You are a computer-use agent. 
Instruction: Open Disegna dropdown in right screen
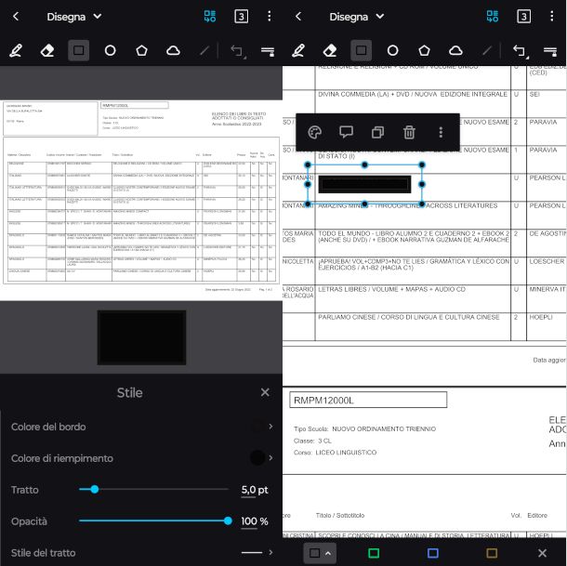click(356, 17)
